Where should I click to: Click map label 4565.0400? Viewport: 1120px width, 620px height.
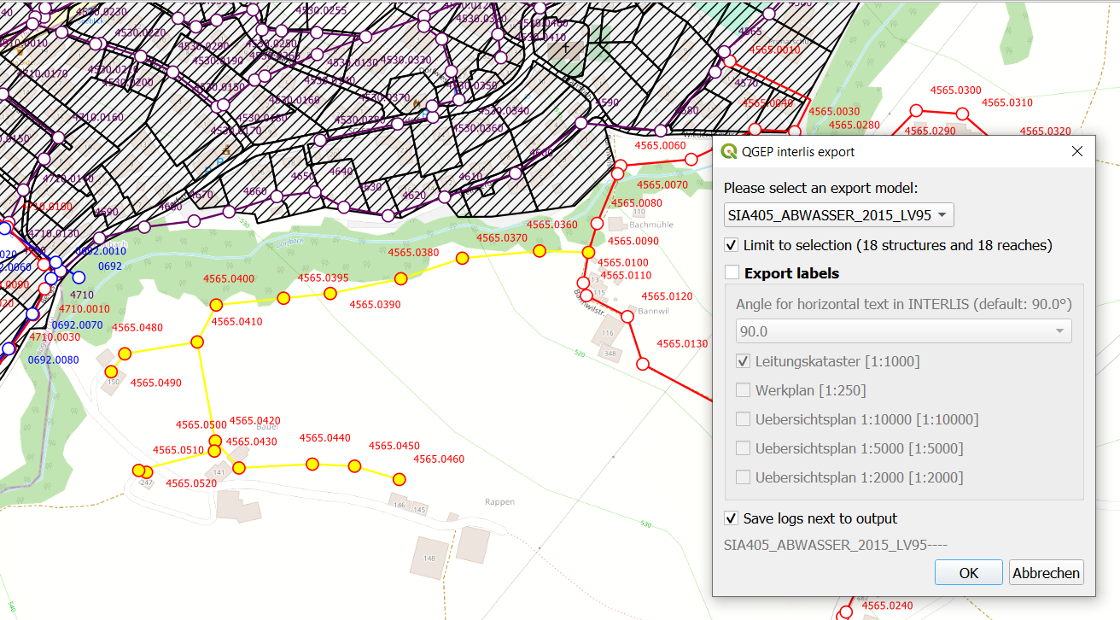(x=229, y=279)
